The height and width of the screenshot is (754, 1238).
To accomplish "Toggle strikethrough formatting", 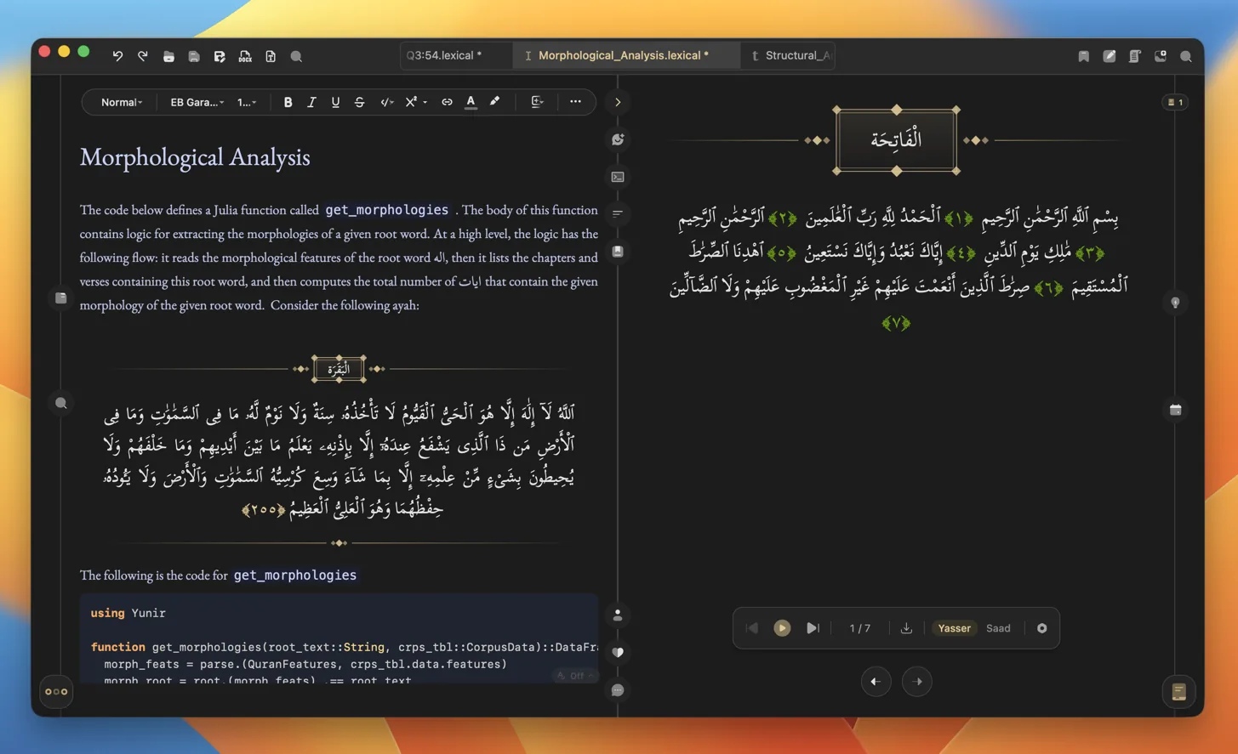I will pos(359,102).
